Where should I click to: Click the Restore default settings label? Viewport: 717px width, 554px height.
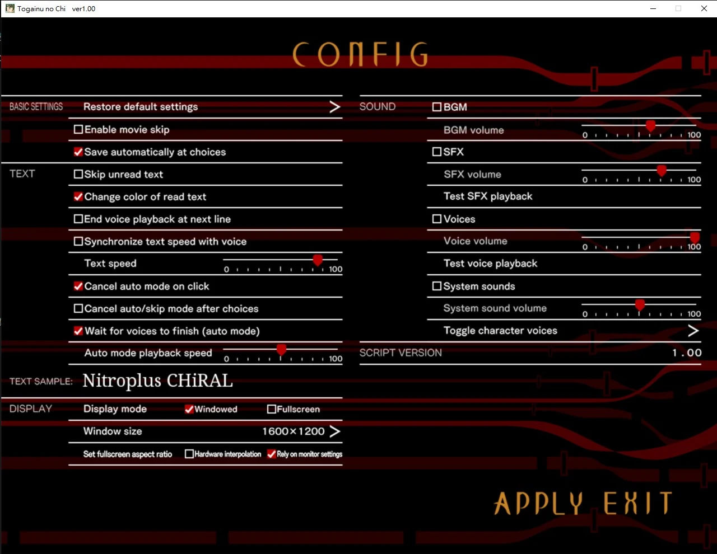click(141, 107)
